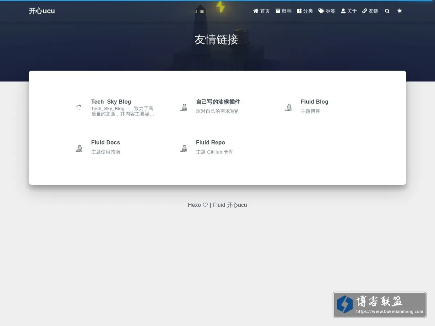Open the 归档 archive menu item
Image resolution: width=435 pixels, height=326 pixels.
[x=283, y=11]
